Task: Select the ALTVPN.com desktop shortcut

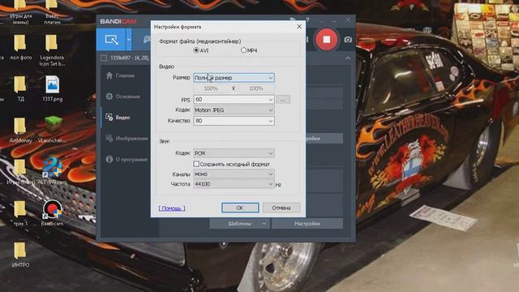Action: click(52, 171)
